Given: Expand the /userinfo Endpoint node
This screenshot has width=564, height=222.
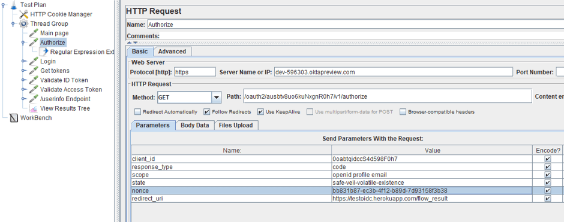Looking at the screenshot, I should (x=23, y=99).
